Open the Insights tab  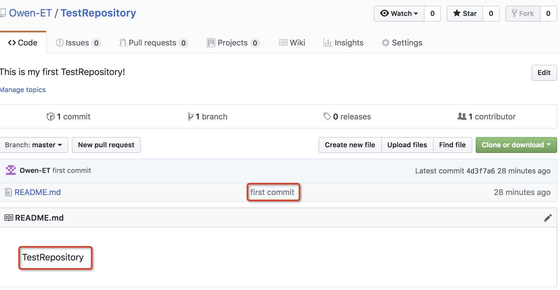(344, 43)
